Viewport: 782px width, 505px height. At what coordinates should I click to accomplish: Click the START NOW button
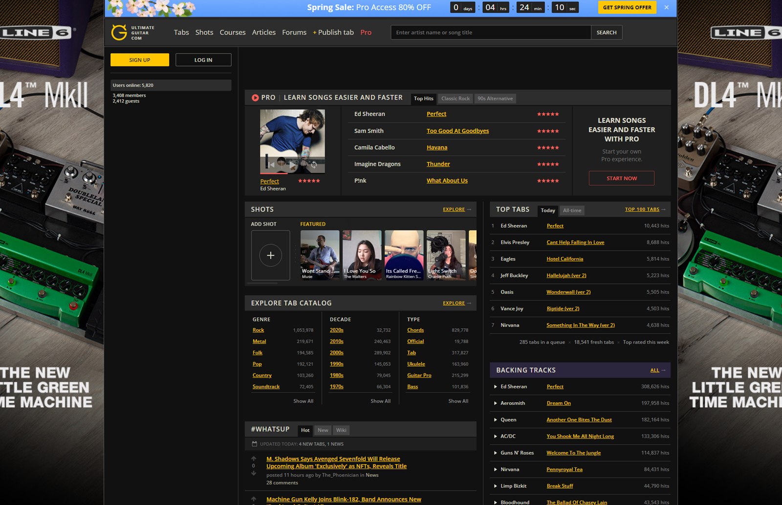622,178
